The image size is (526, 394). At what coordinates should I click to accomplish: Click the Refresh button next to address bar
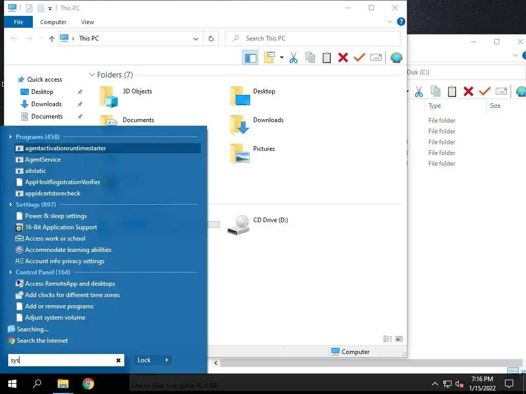click(211, 38)
